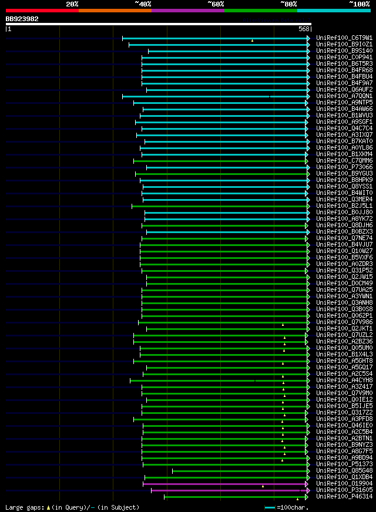The height and width of the screenshot is (512, 376).
Task: Select the query name BB923982
Action: coord(22,19)
